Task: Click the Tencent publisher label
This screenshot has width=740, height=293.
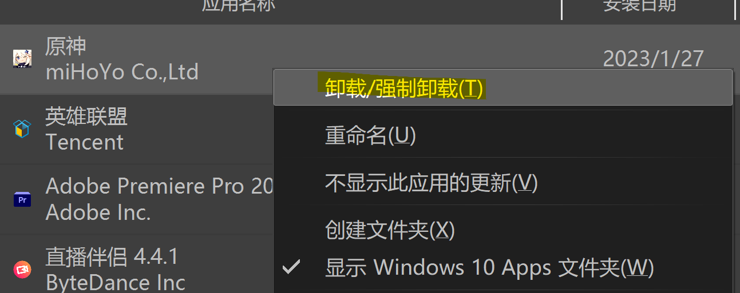Action: tap(84, 142)
